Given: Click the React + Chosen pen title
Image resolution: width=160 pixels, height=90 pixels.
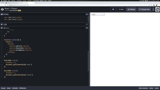Looking at the screenshot, I should [x=11, y=8].
